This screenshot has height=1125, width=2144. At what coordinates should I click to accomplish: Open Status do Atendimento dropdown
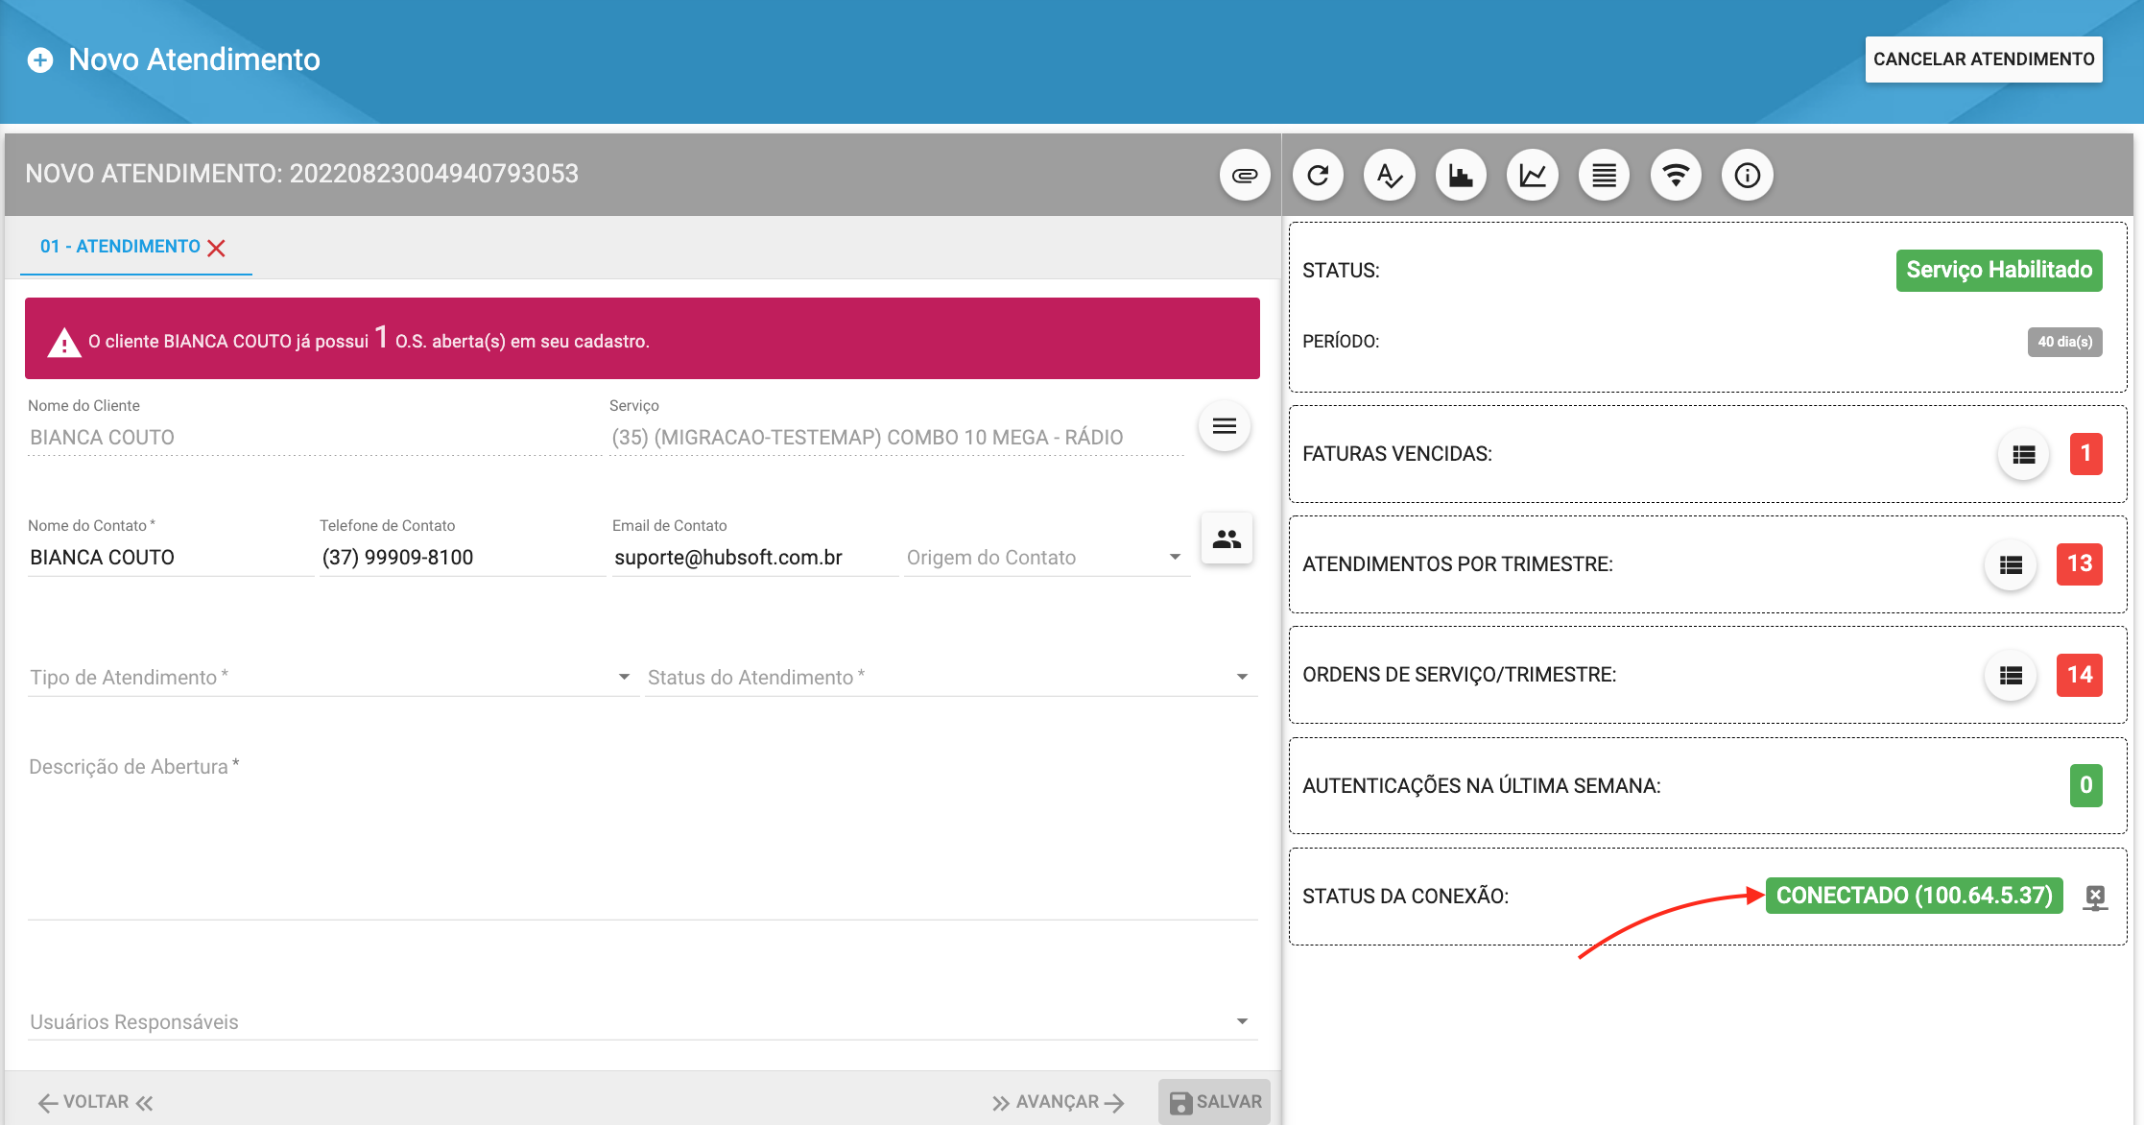[950, 678]
